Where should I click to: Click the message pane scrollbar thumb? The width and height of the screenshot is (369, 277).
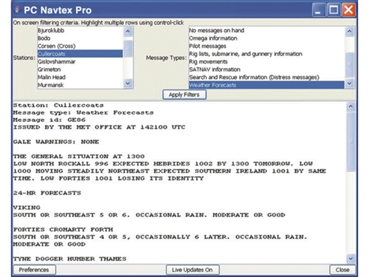[351, 142]
